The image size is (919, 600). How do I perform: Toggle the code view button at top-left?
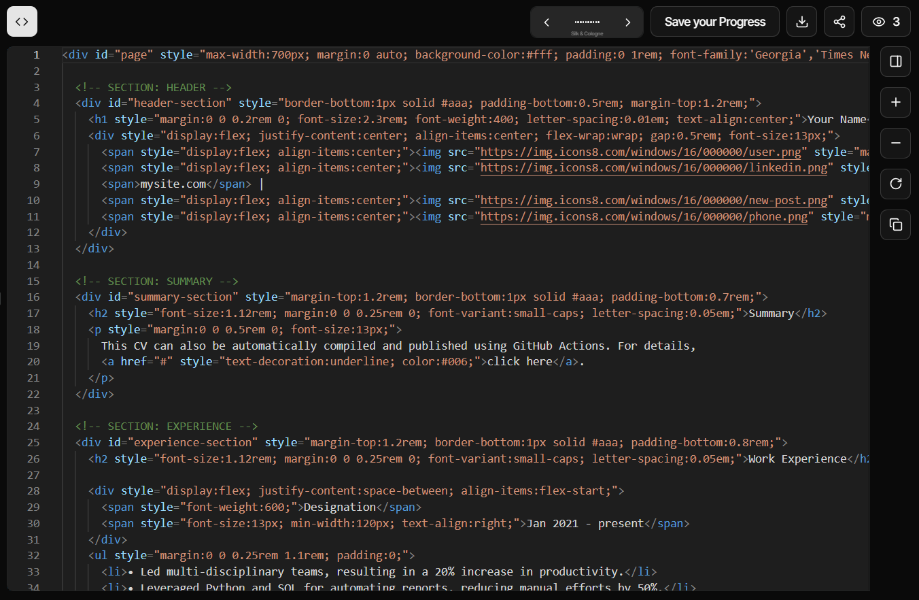(22, 22)
